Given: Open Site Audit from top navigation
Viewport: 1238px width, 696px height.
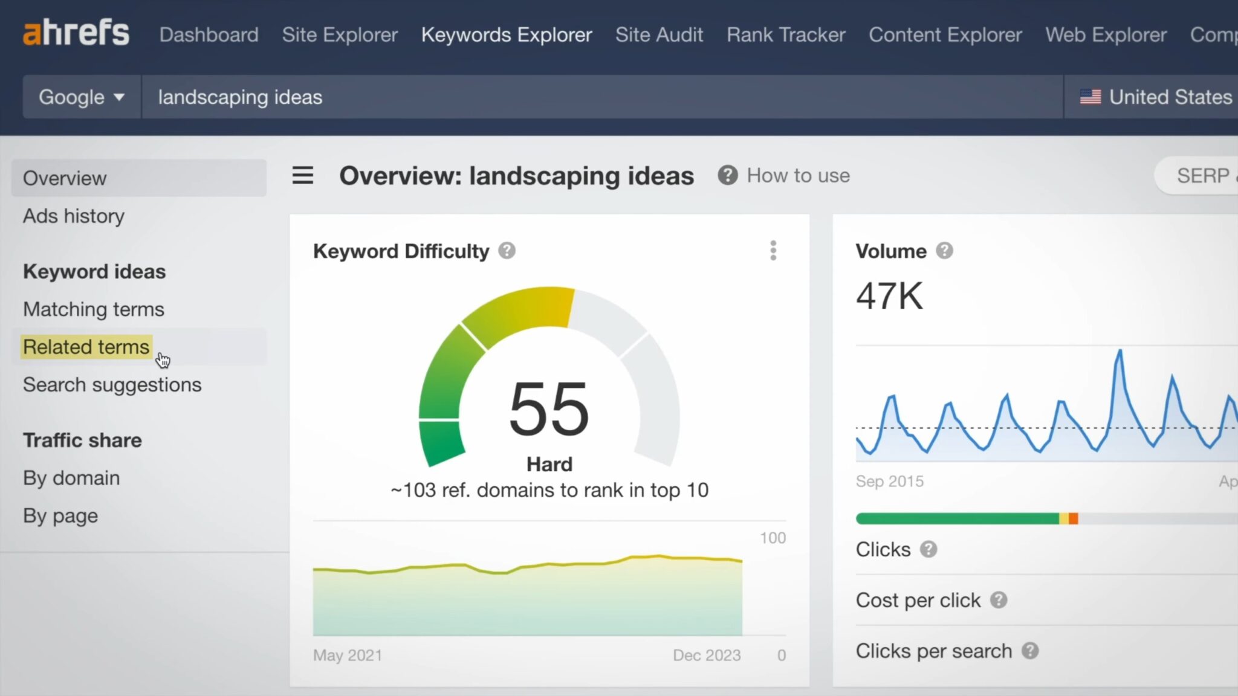Looking at the screenshot, I should tap(659, 34).
